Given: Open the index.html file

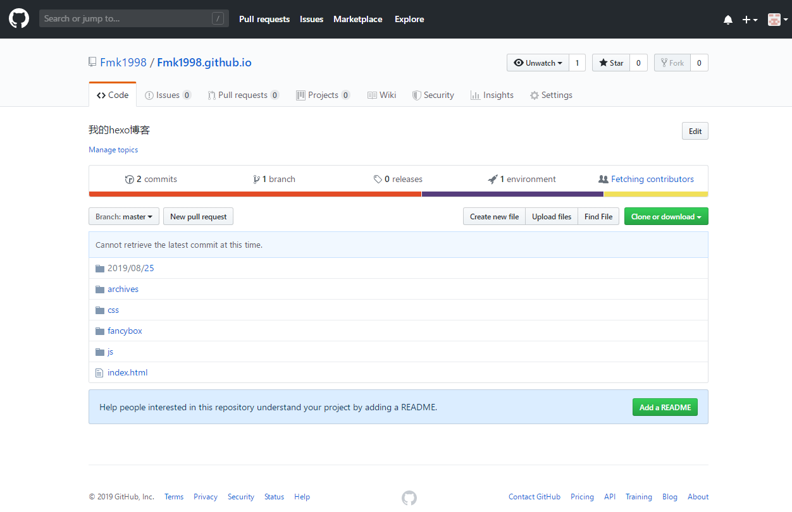Looking at the screenshot, I should [127, 372].
